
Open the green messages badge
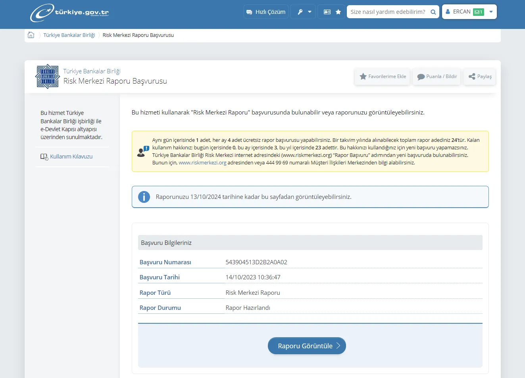tap(479, 12)
